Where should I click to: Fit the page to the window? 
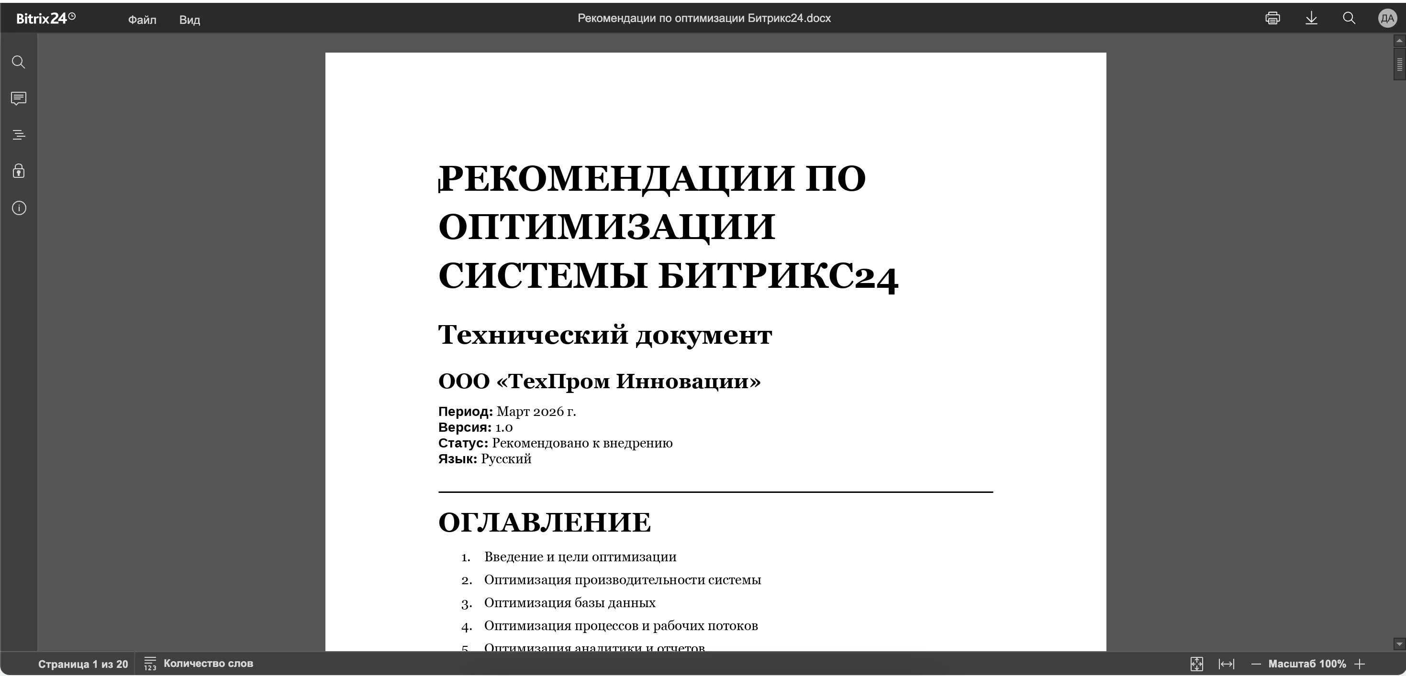(x=1196, y=664)
